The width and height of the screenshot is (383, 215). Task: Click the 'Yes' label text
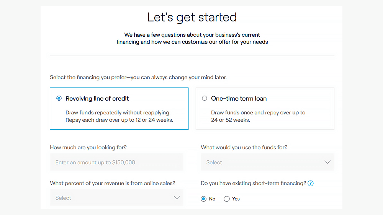pos(236,199)
